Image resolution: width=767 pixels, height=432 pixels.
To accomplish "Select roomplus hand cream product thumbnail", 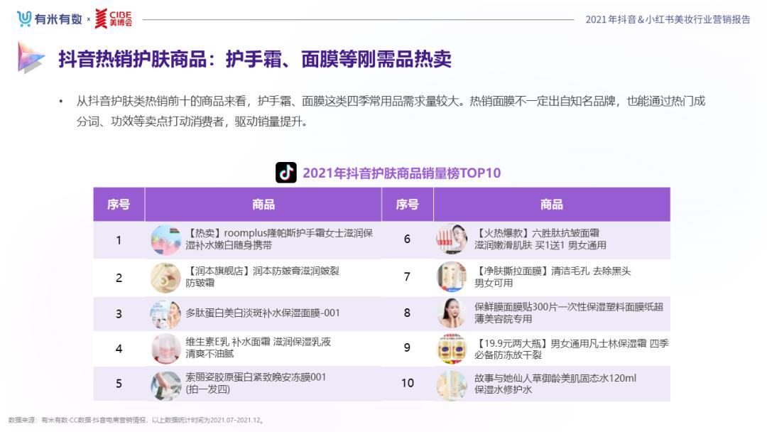I will pyautogui.click(x=165, y=239).
